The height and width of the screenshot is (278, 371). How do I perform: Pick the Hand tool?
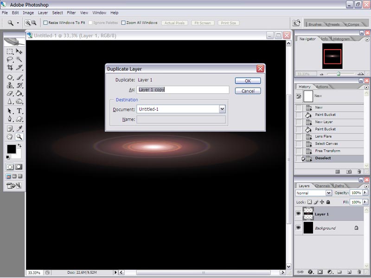click(x=10, y=136)
